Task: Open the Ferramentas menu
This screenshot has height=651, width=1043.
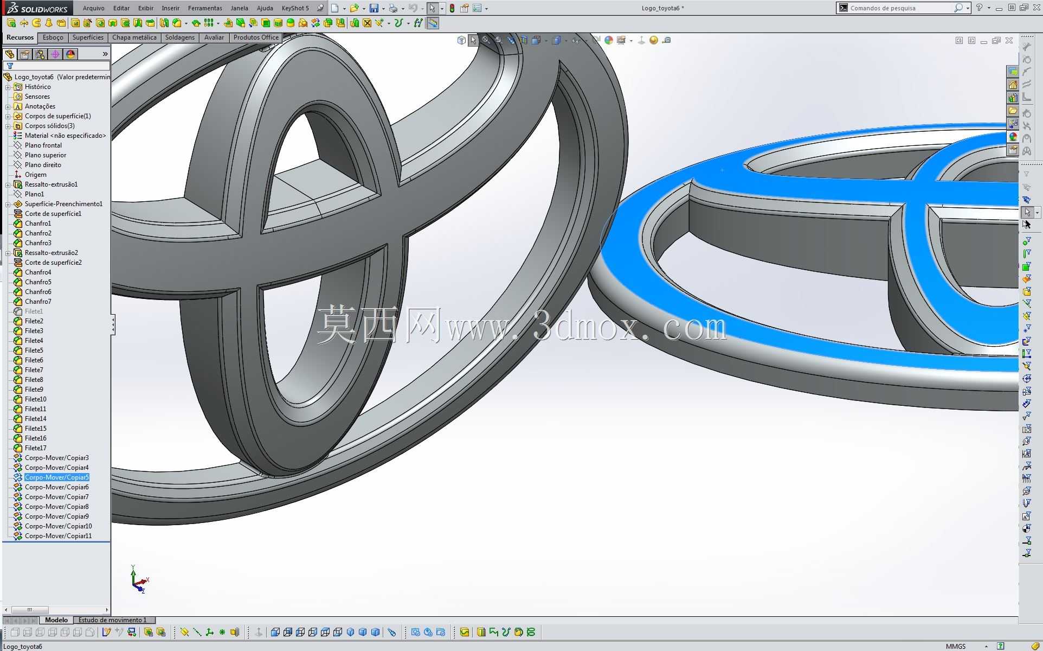Action: [x=205, y=8]
